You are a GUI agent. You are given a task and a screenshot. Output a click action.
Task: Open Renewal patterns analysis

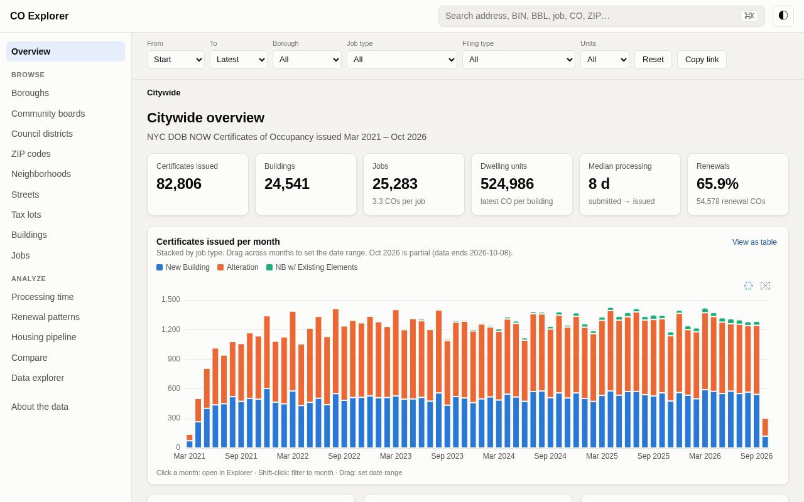coord(65,317)
